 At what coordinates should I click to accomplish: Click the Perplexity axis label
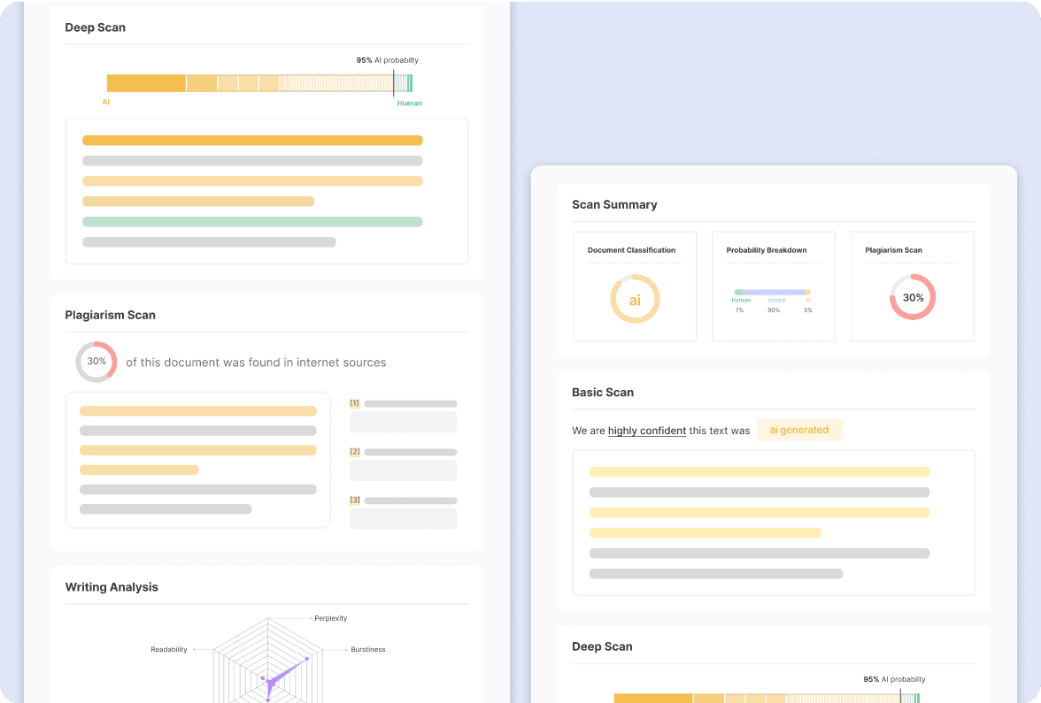(x=330, y=618)
